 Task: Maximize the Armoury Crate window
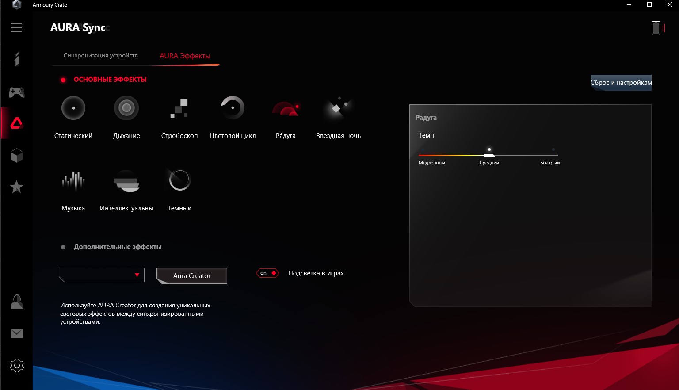tap(649, 5)
